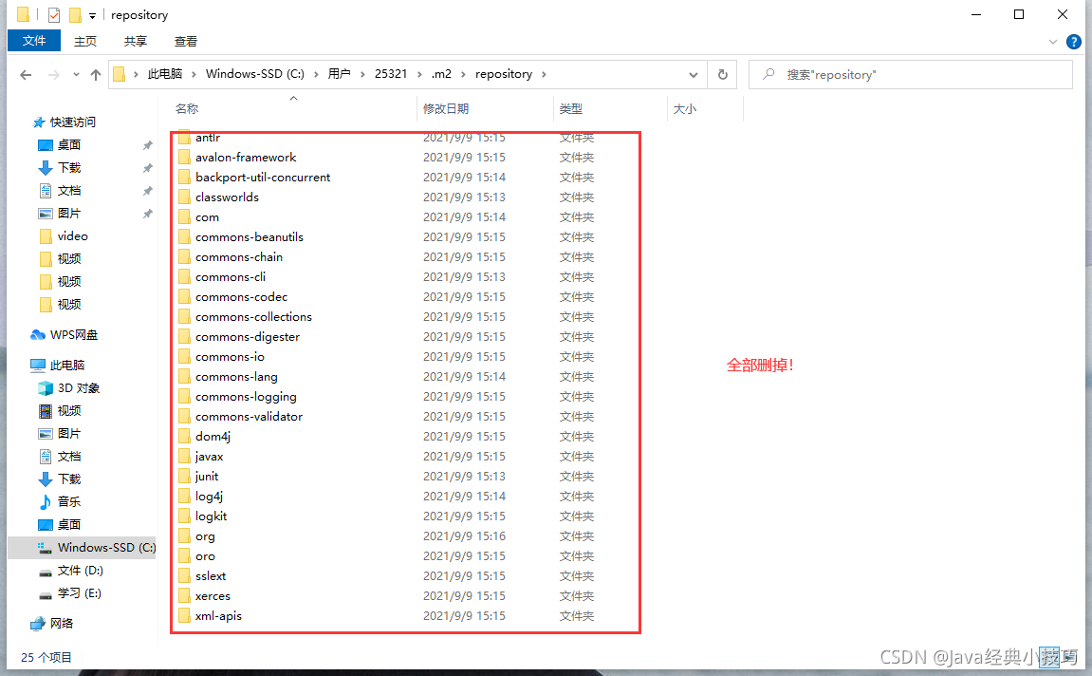The height and width of the screenshot is (676, 1092).
Task: Switch to the 查看 ribbon tab
Action: pyautogui.click(x=185, y=41)
